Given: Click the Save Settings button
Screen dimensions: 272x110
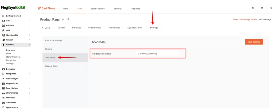Looking at the screenshot, I should pyautogui.click(x=254, y=42).
